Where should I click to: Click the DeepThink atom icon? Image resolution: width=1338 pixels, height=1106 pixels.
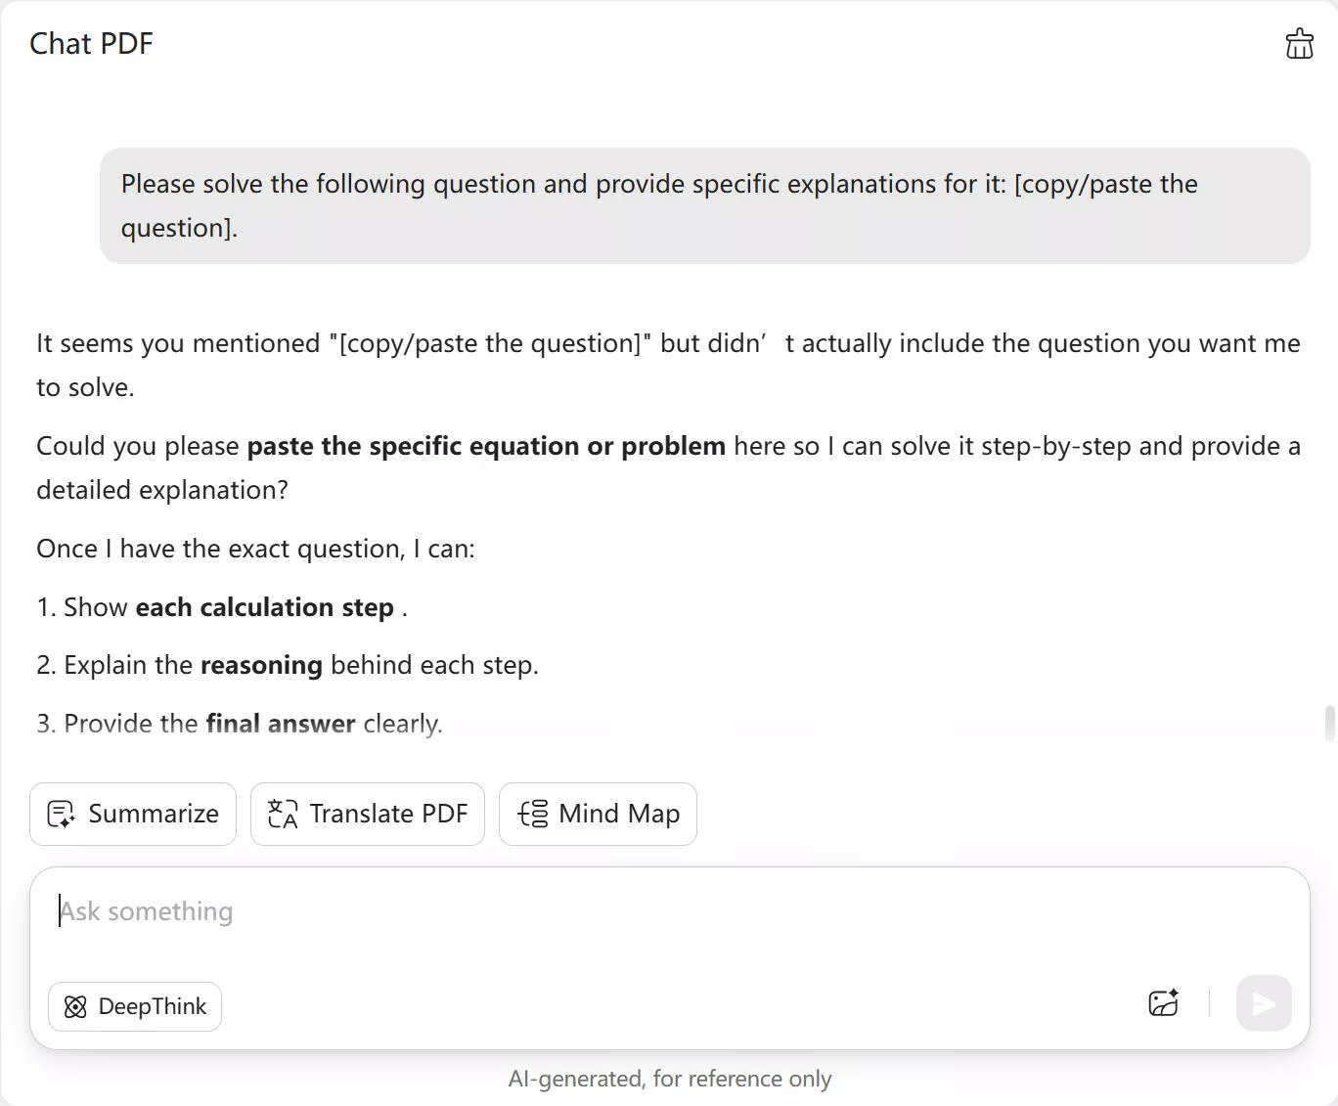[x=75, y=1006]
